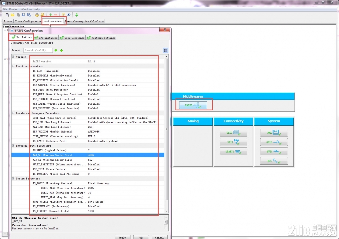The image size is (339, 239).
Task: Open the SDIO connectivity configuration
Action: (233, 132)
